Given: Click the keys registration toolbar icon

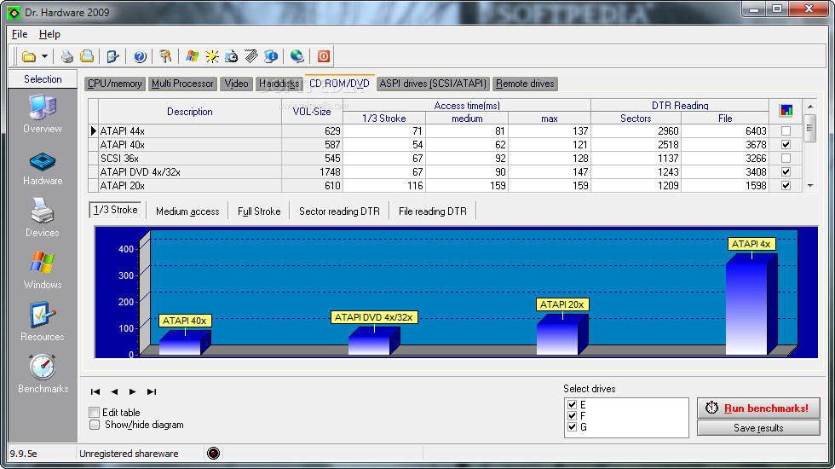Looking at the screenshot, I should (x=165, y=56).
